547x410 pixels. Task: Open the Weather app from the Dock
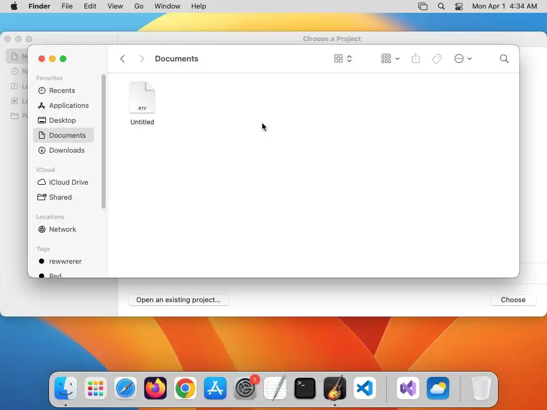[438, 388]
